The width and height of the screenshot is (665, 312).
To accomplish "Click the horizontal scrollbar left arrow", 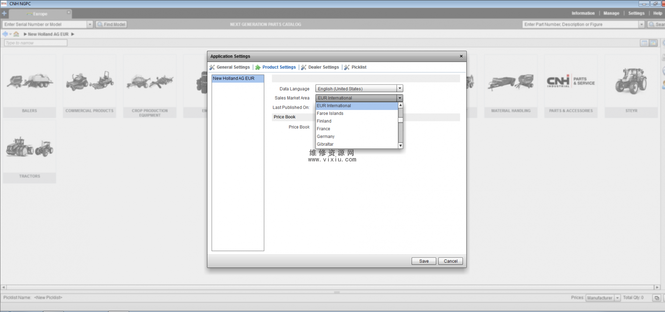I will (3, 287).
